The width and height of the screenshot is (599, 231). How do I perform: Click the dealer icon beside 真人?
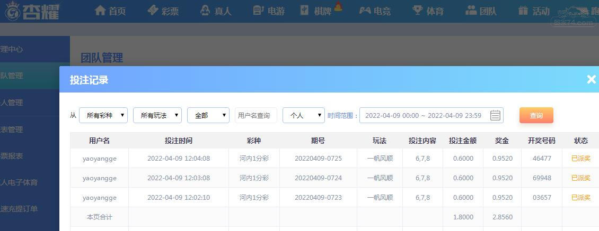point(205,10)
